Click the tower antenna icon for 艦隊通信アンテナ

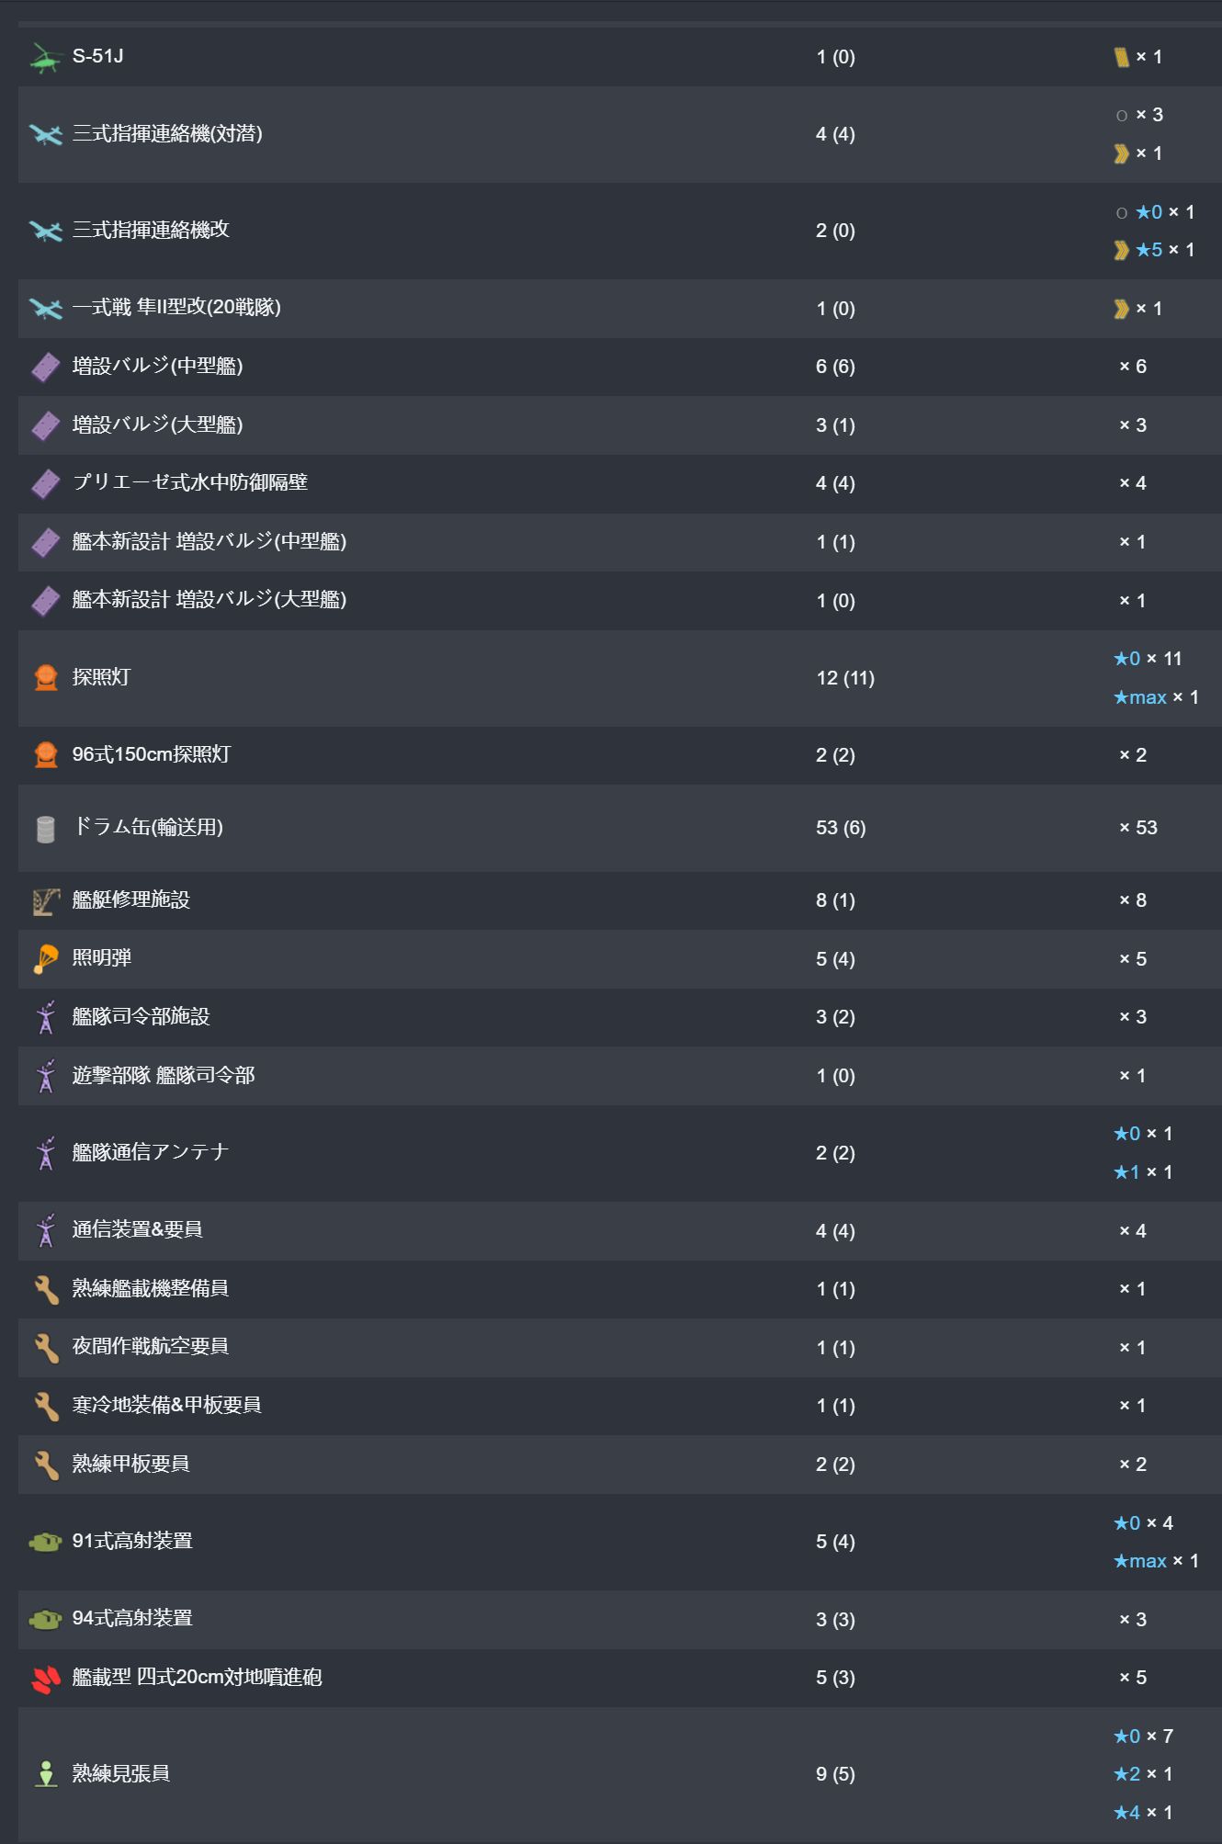[45, 1153]
